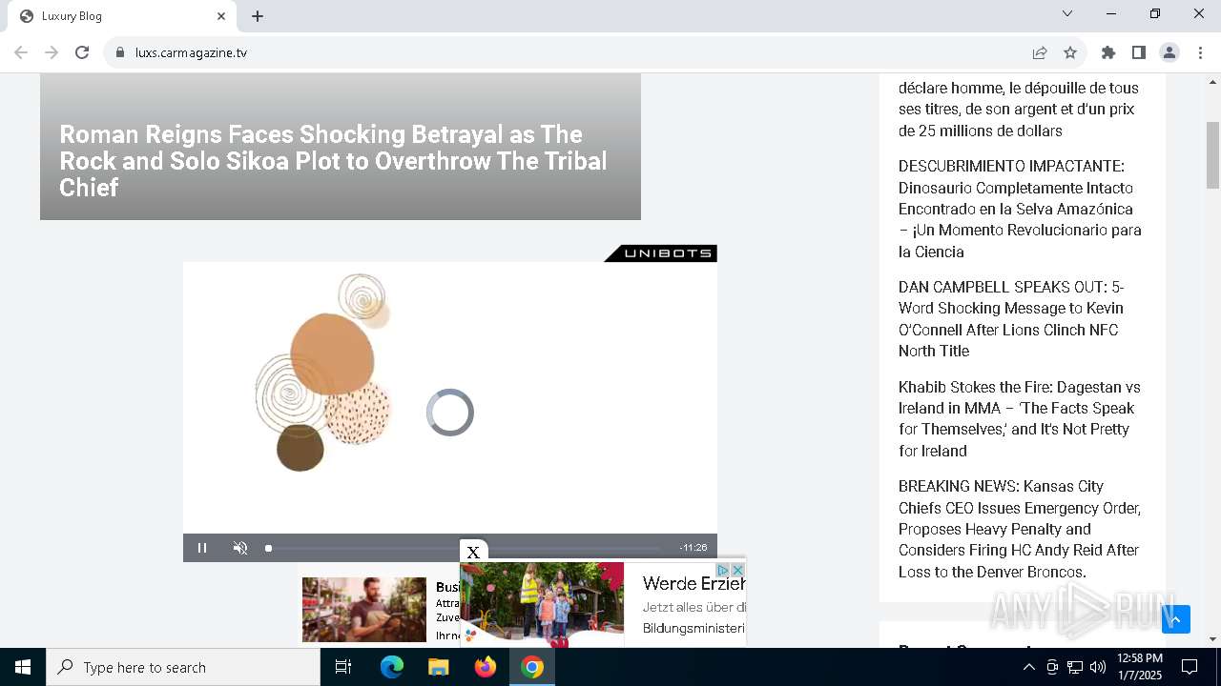The height and width of the screenshot is (686, 1221).
Task: Open the notification center icon
Action: 1190,667
